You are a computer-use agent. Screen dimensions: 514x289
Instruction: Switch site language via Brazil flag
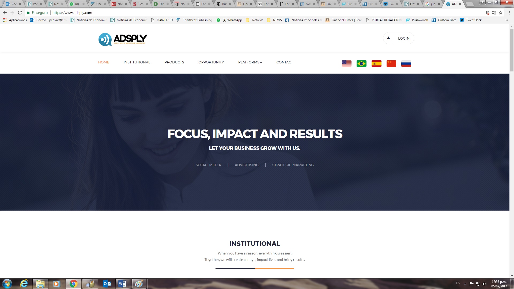[361, 63]
